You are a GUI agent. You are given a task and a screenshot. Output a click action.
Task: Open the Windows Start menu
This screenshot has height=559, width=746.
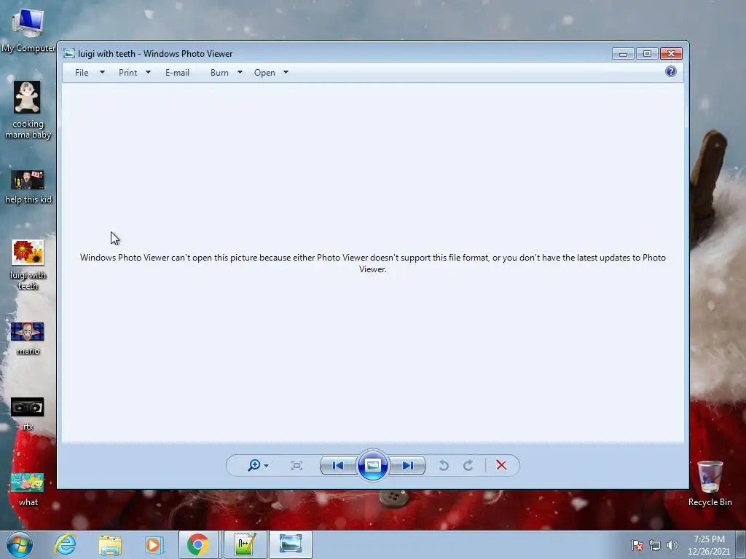pos(20,544)
